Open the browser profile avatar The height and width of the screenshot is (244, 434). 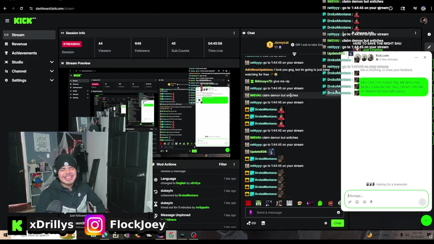(x=423, y=8)
